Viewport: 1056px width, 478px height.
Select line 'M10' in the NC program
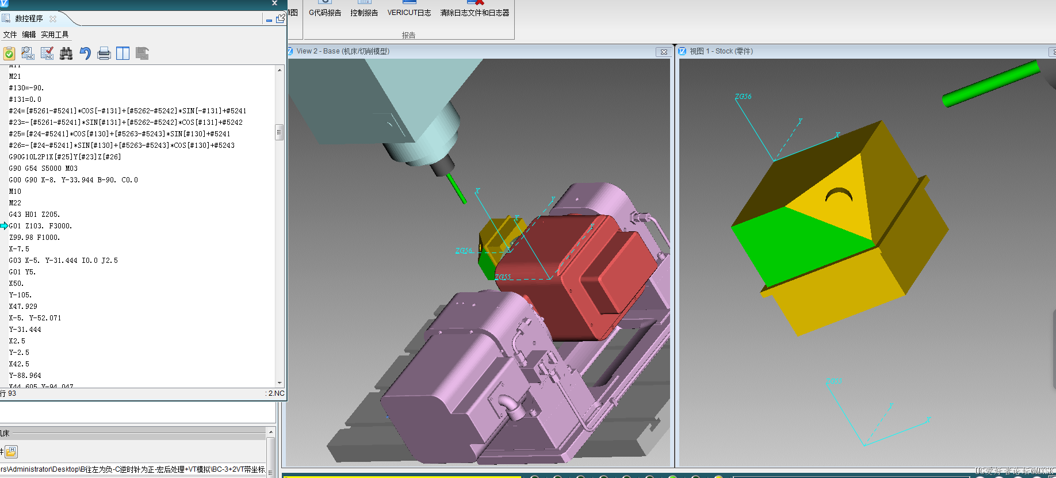(x=15, y=192)
